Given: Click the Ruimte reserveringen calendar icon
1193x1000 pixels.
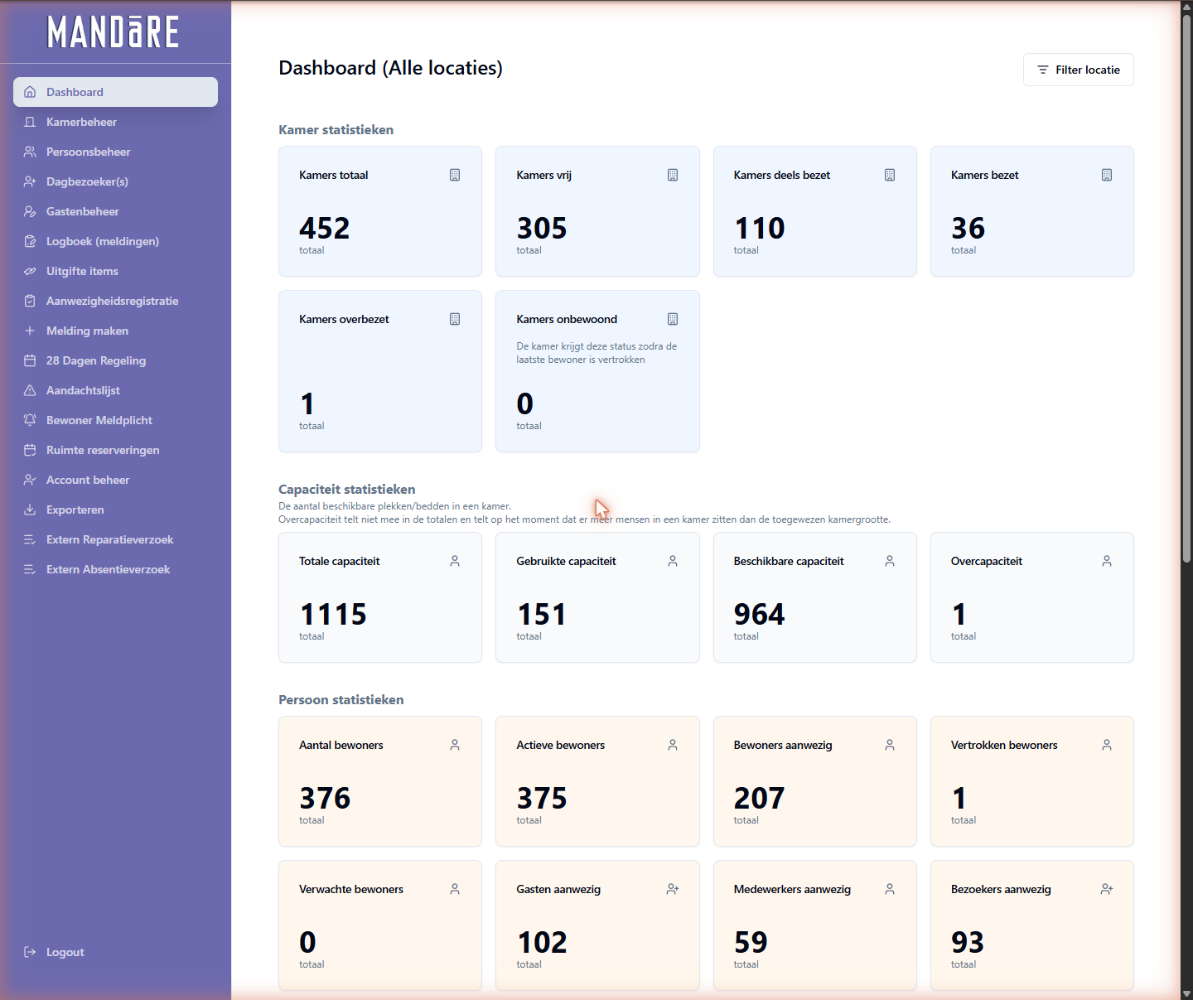Looking at the screenshot, I should 30,450.
